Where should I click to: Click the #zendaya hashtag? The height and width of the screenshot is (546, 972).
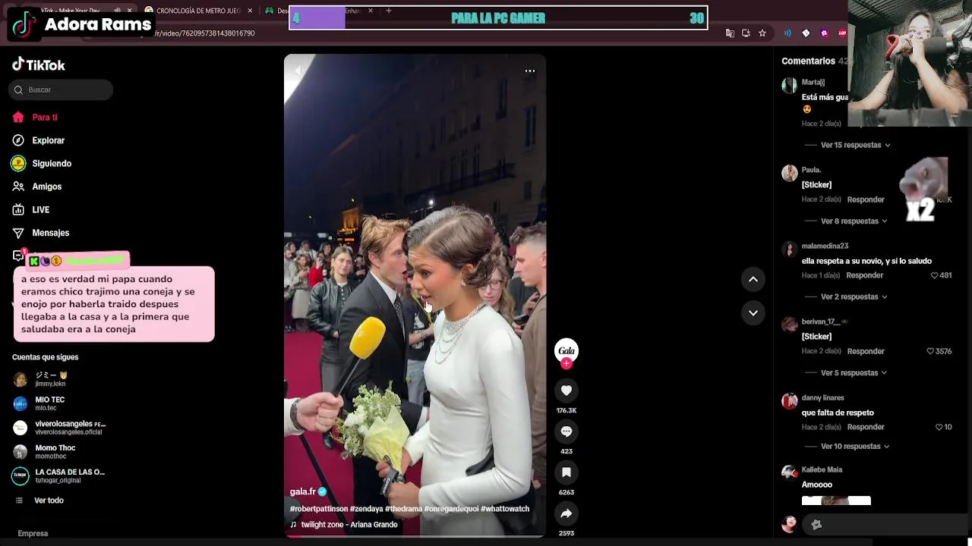point(366,509)
